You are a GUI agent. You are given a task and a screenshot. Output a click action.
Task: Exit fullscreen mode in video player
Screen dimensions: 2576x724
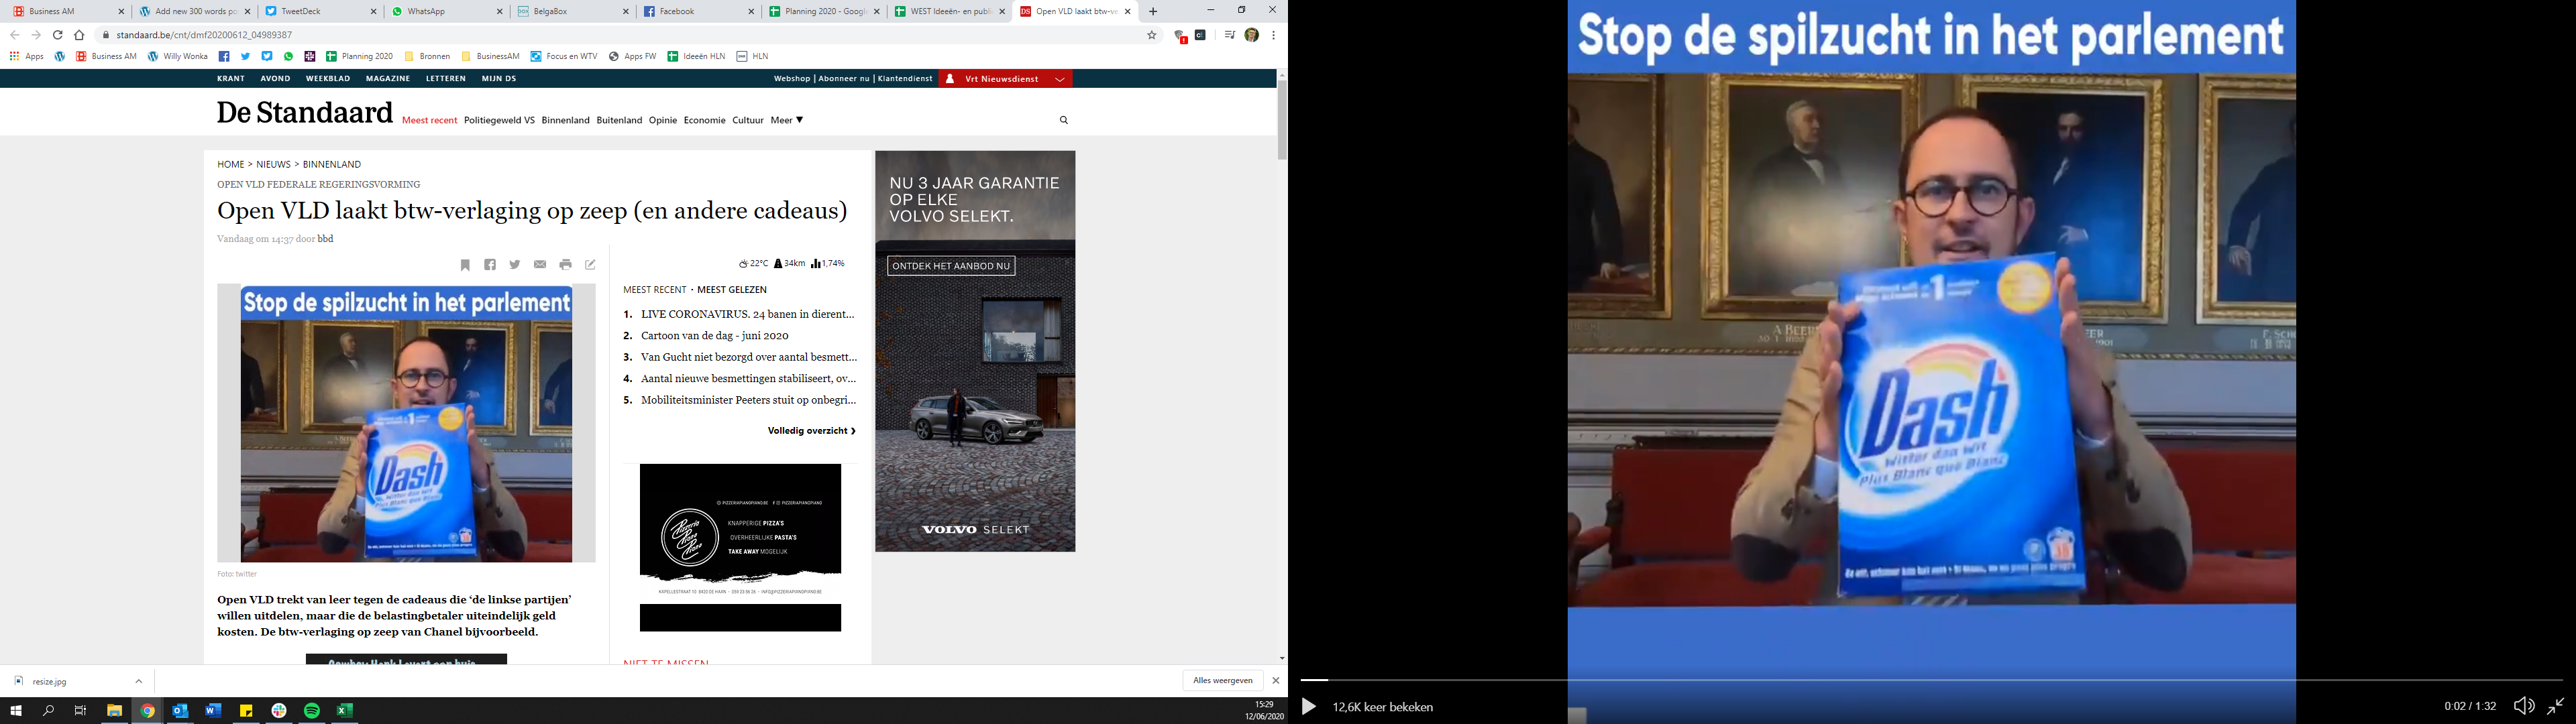point(2555,706)
